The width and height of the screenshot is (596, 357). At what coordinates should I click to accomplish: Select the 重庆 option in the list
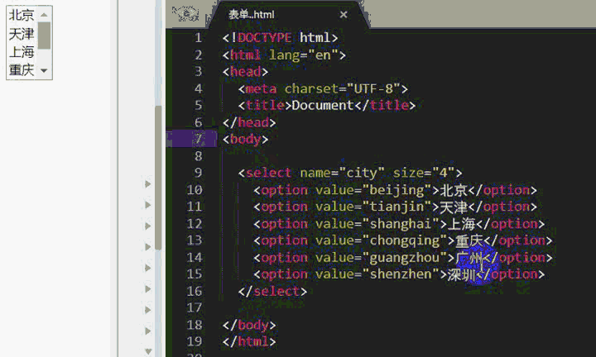[22, 69]
